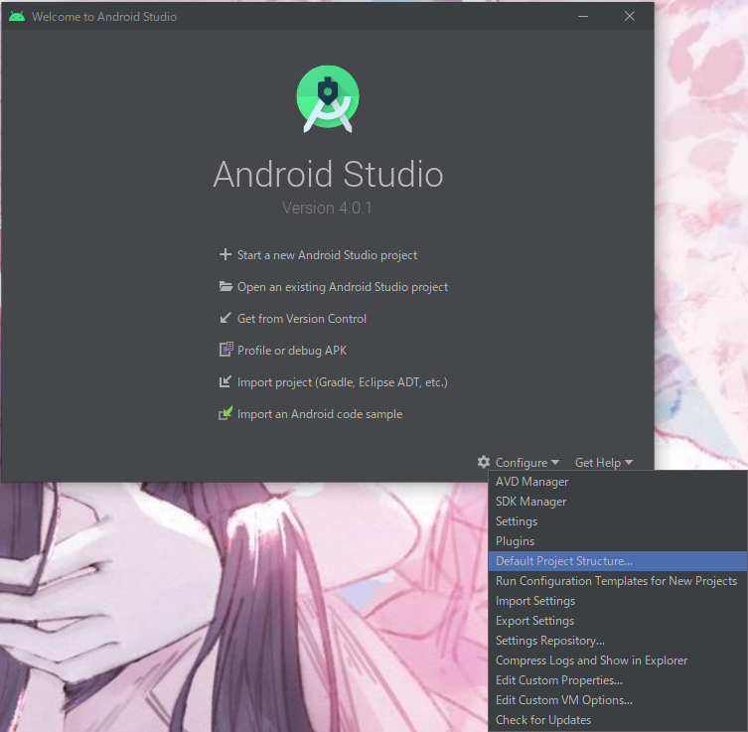Minimize the Welcome to Android Studio window

(583, 16)
